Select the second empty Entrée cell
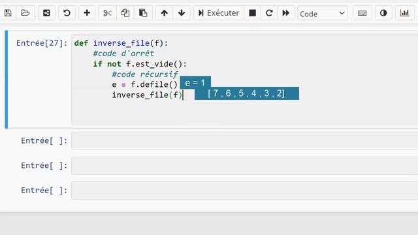The height and width of the screenshot is (235, 418). click(244, 165)
